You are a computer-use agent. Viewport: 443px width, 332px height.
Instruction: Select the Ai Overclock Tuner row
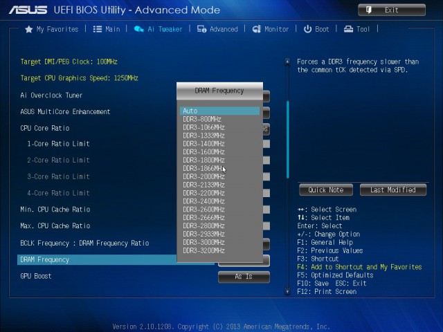pyautogui.click(x=51, y=95)
